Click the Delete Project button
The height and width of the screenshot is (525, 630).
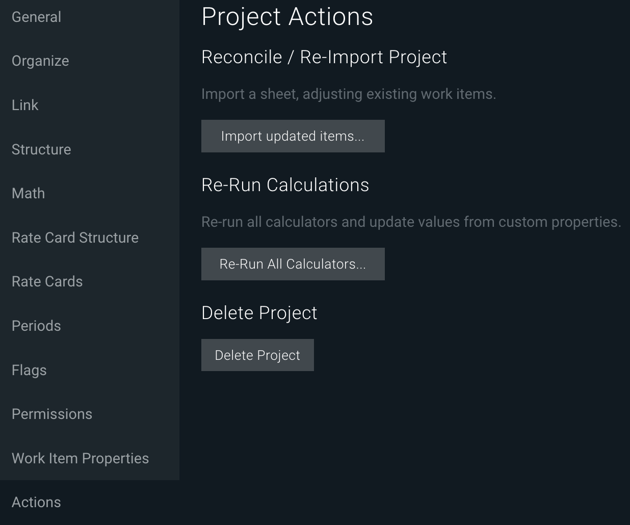pyautogui.click(x=257, y=355)
